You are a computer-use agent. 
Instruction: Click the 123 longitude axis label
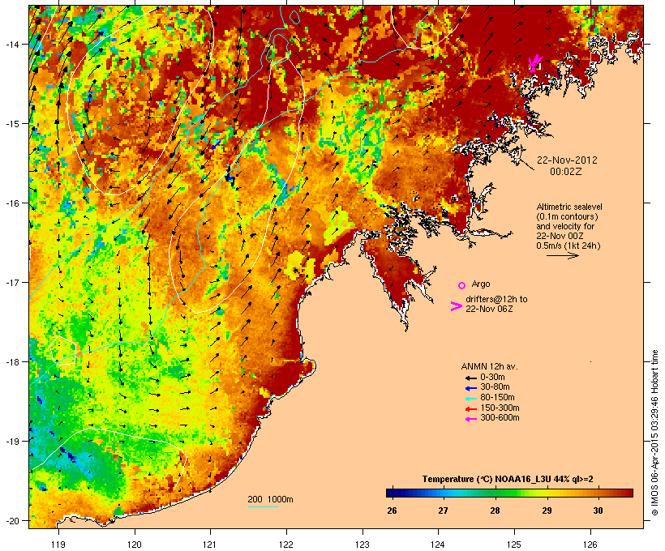(363, 545)
